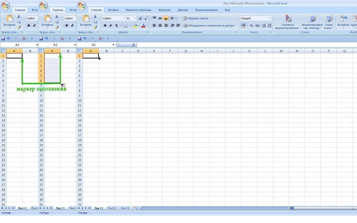Open the Вставка ribbon tab
The width and height of the screenshot is (357, 223).
[x=113, y=10]
